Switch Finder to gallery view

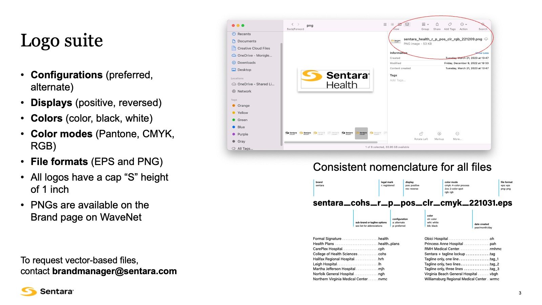407,24
